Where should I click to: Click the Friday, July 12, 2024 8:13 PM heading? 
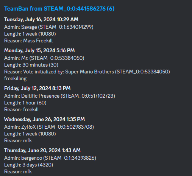37,89
